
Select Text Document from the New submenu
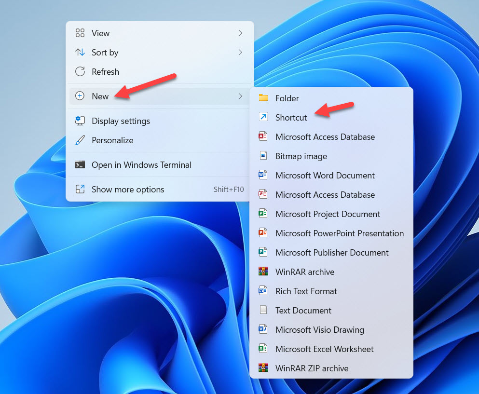click(x=303, y=311)
